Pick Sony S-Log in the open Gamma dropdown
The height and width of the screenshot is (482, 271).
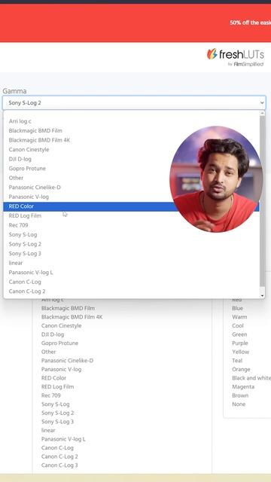coord(131,234)
